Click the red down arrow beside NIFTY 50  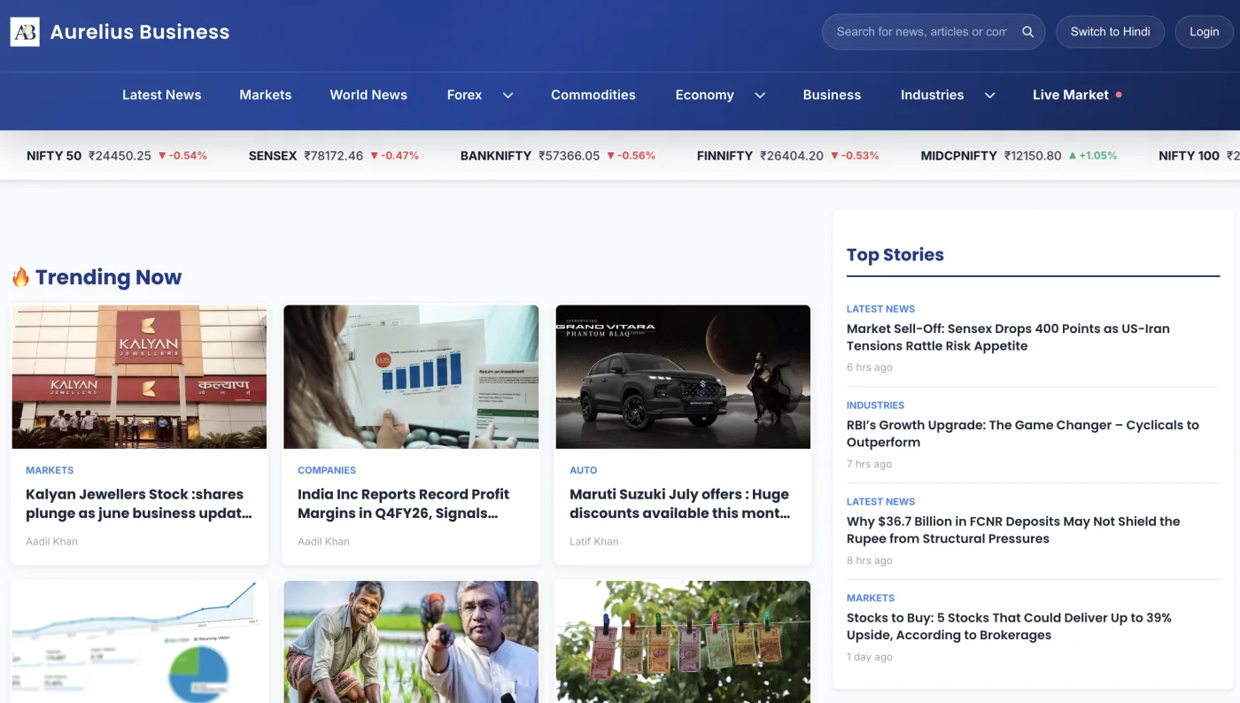click(x=162, y=156)
